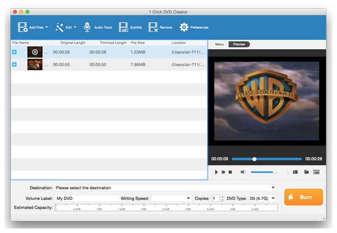Click the Copies stepper arrows
337x233 pixels.
222,198
